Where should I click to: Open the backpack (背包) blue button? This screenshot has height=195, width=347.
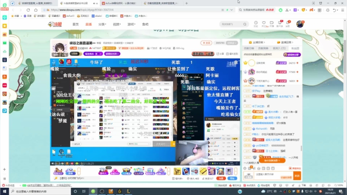pos(232,179)
